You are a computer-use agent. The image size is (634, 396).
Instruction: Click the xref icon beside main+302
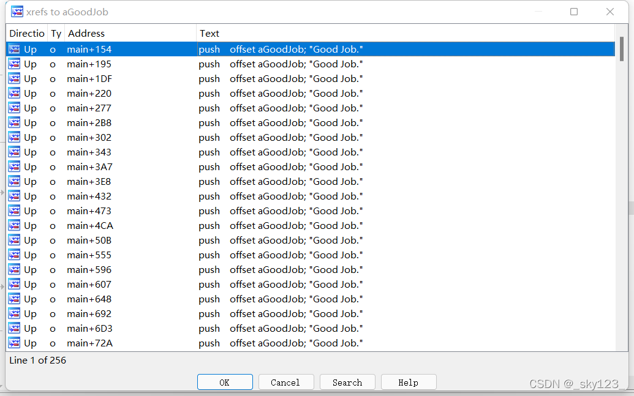click(14, 137)
